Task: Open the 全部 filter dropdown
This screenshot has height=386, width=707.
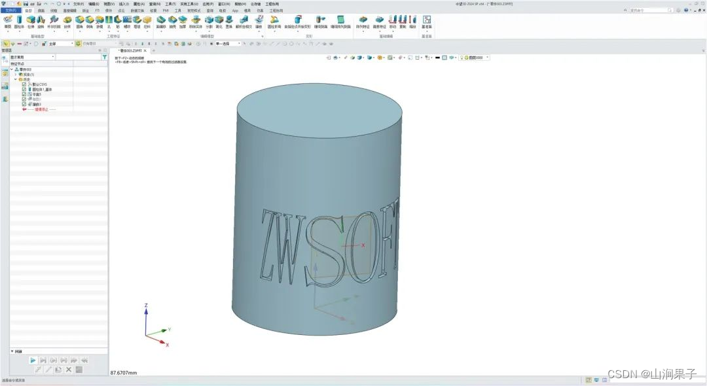Action: tap(60, 44)
